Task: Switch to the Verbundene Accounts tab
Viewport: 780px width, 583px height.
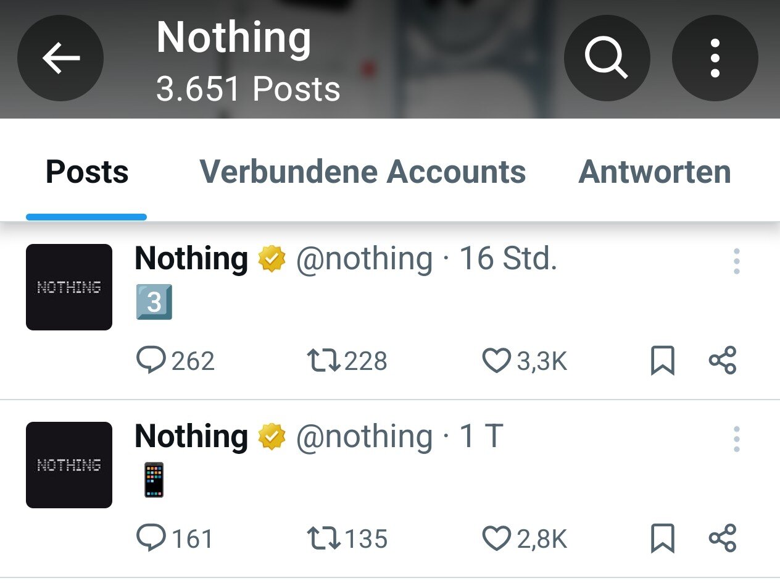Action: [362, 172]
